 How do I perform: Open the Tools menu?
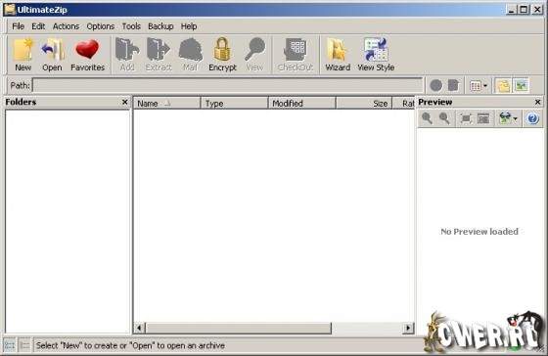tap(131, 26)
